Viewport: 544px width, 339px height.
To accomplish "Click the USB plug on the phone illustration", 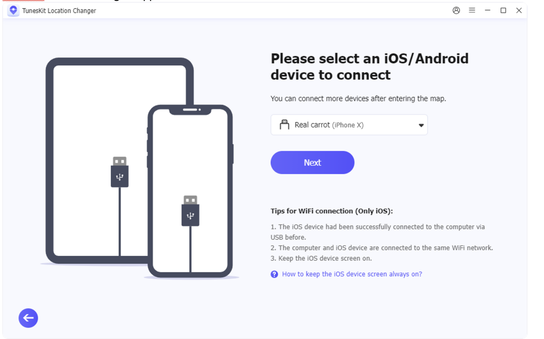I will [x=190, y=211].
